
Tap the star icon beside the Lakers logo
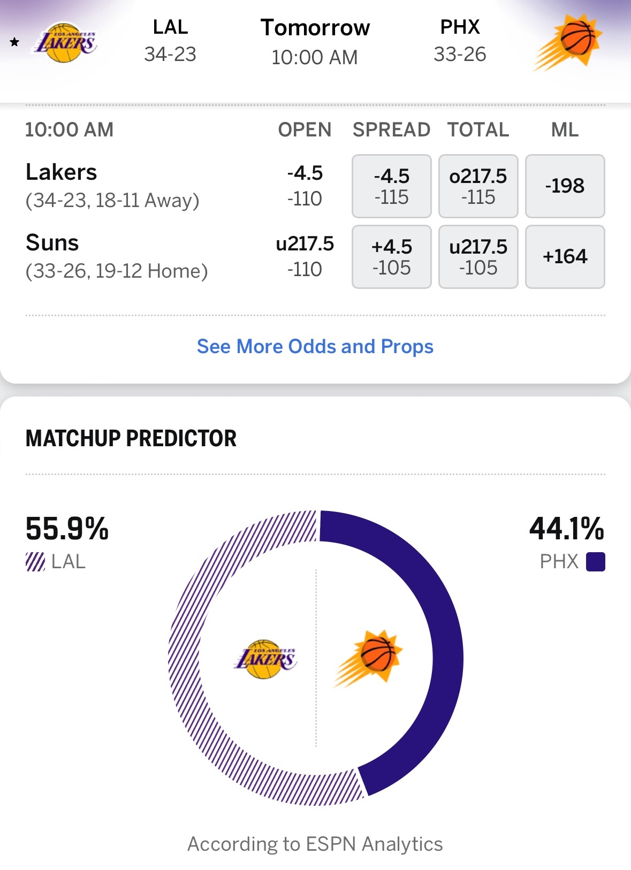click(x=14, y=42)
